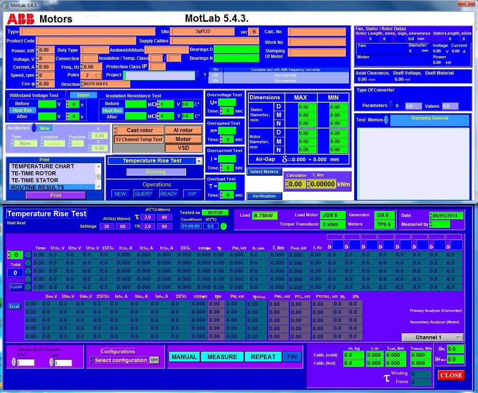
Task: Export with the Excel button
Action: (14, 307)
